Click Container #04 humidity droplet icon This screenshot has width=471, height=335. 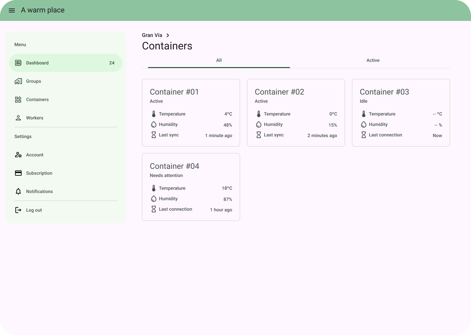click(x=154, y=199)
